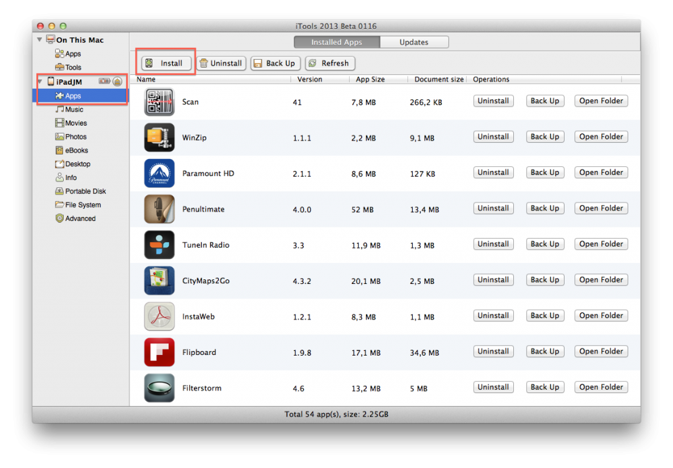
Task: Uninstall the InstaWeb app
Action: 494,316
